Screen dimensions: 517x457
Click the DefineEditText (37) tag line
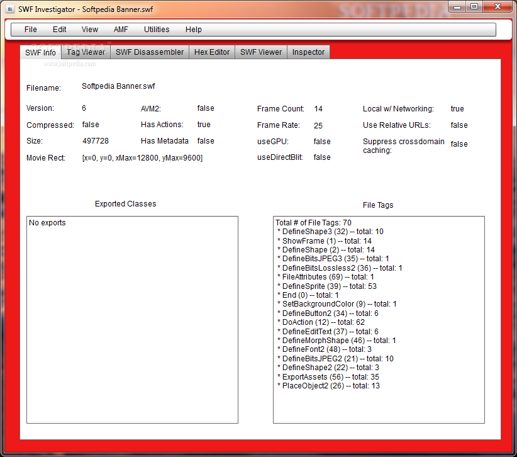pos(328,331)
